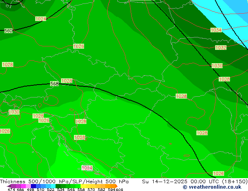This screenshot has height=191, width=248.
Task: Click legend value 558
Action: point(81,189)
